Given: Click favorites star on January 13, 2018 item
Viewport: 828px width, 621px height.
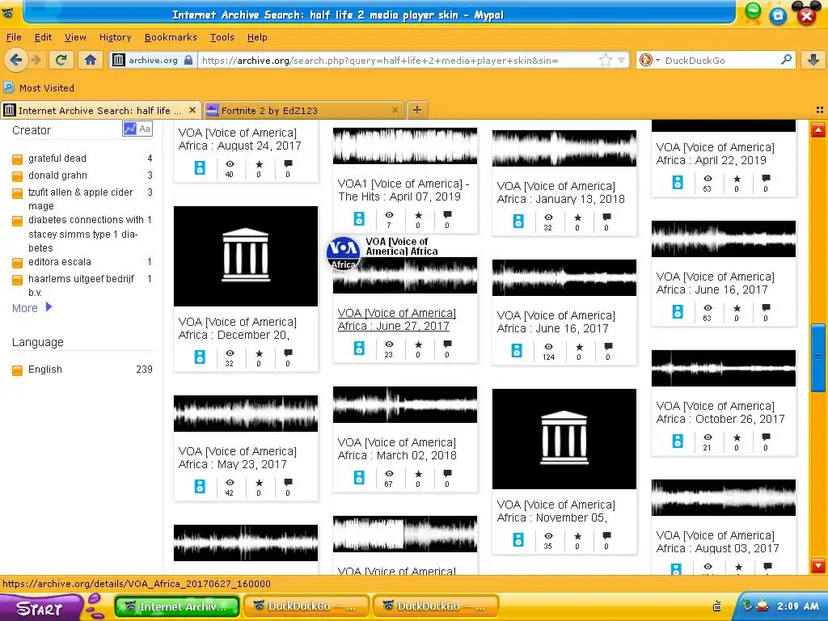Looking at the screenshot, I should 577,218.
